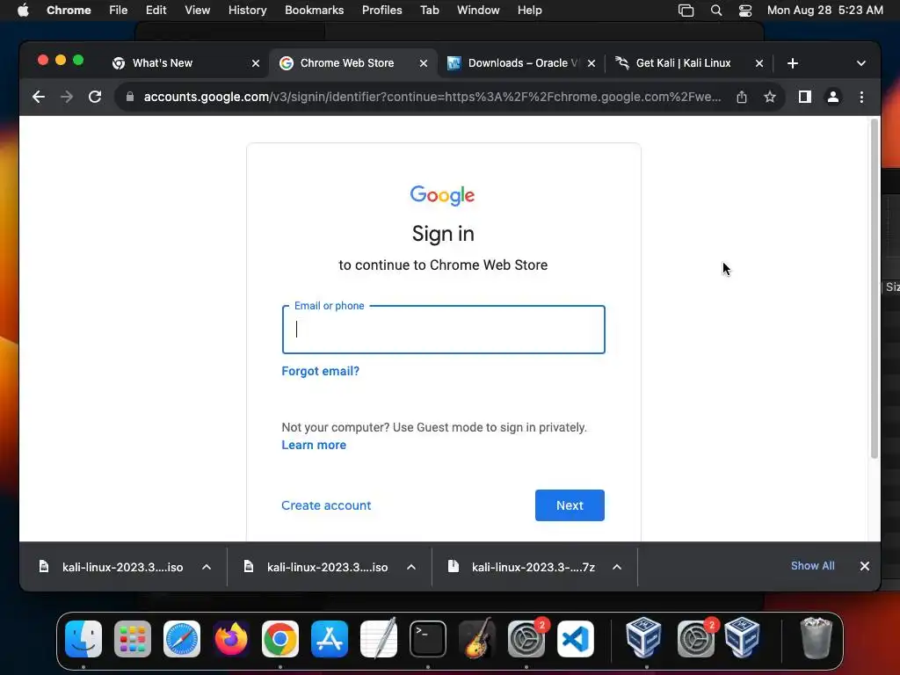Launch GarageBand from the Dock
Image resolution: width=900 pixels, height=675 pixels.
pos(477,638)
